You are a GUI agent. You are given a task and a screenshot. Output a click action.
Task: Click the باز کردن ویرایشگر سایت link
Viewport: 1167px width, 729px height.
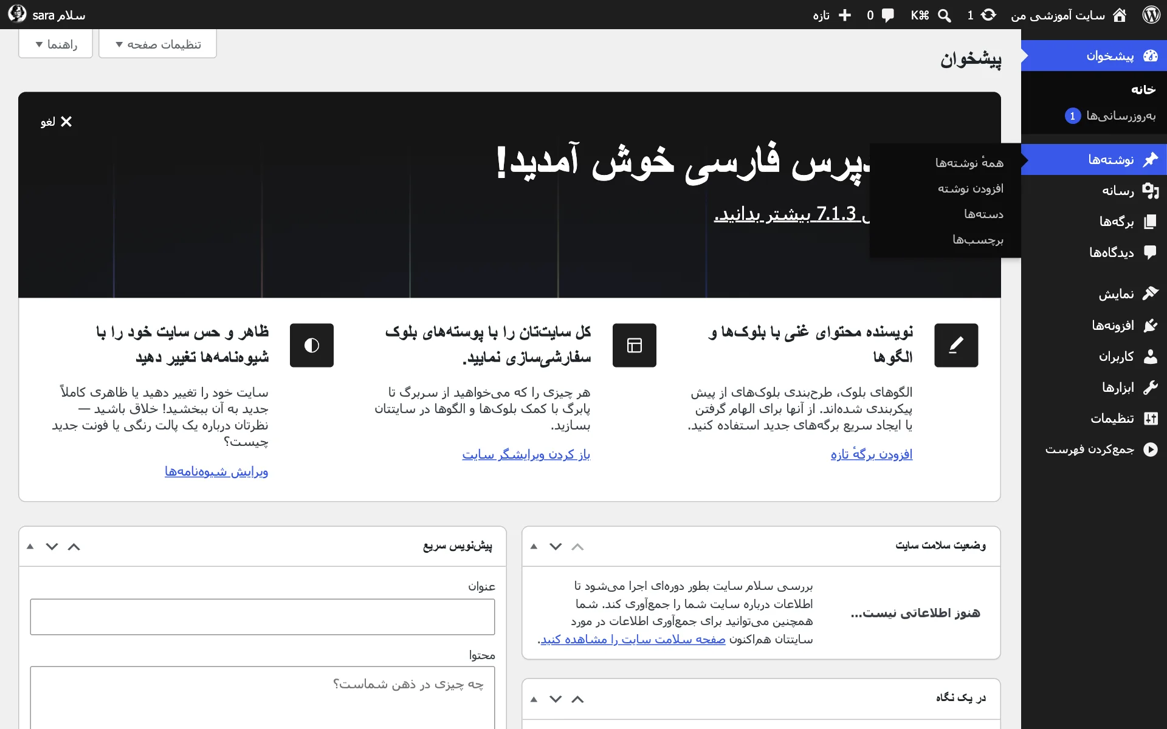pos(526,454)
